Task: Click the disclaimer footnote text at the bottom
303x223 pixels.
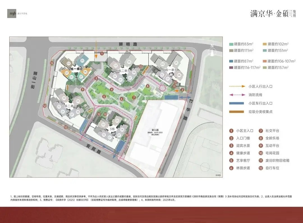Action: point(151,198)
